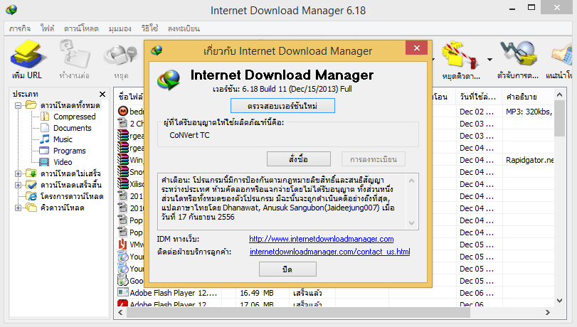
Task: Expand the finished downloads tree node
Action: pos(18,185)
